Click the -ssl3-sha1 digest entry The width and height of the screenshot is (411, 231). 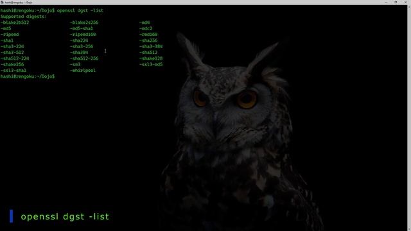pos(13,71)
